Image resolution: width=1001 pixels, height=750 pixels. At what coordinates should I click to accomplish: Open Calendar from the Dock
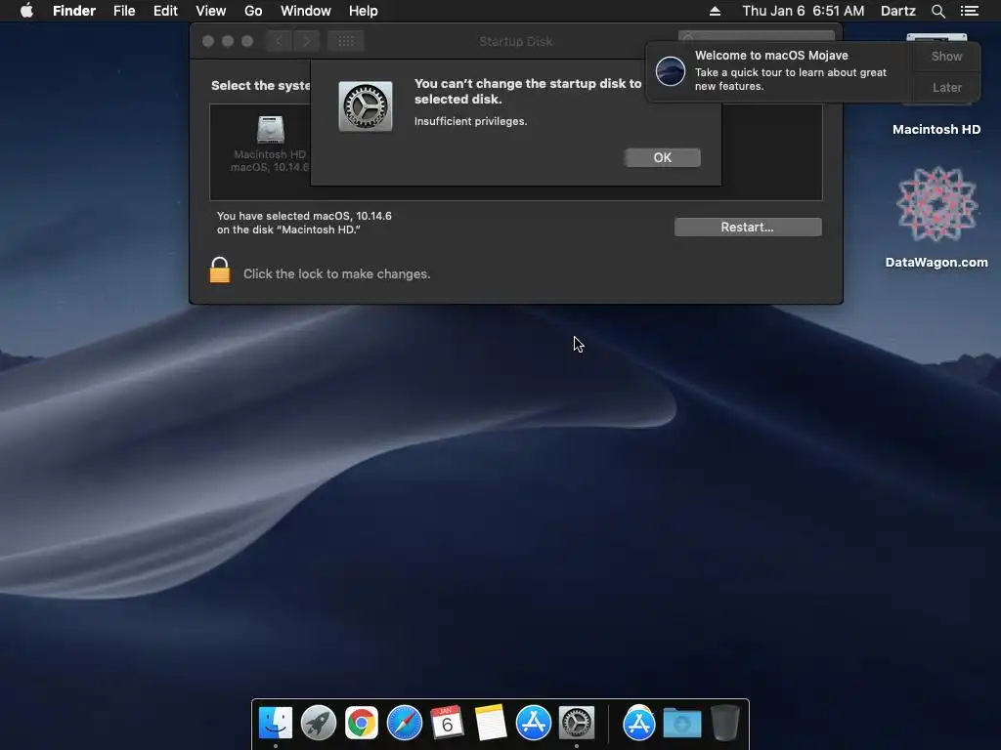click(447, 724)
